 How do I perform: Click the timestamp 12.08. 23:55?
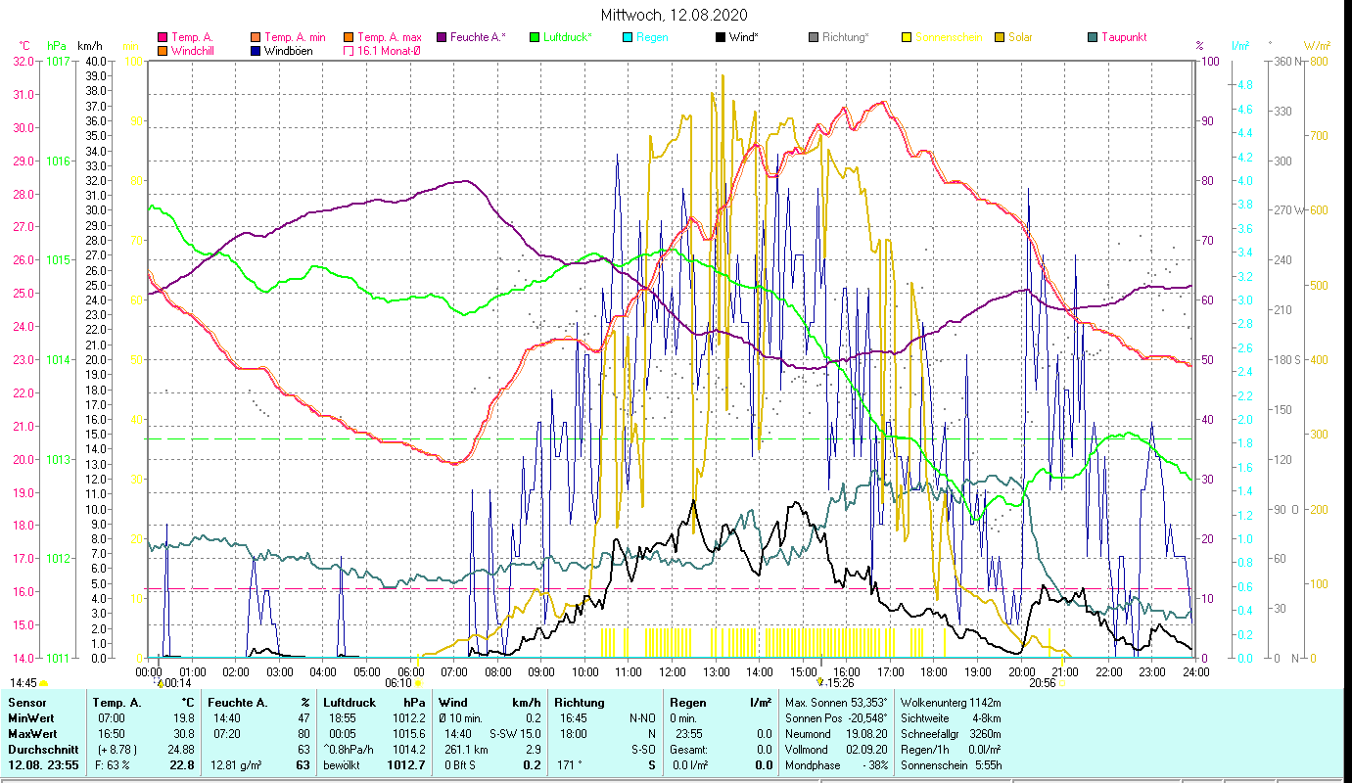click(x=43, y=764)
